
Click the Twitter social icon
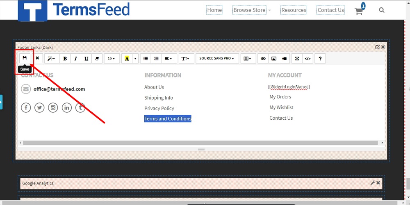(39, 107)
